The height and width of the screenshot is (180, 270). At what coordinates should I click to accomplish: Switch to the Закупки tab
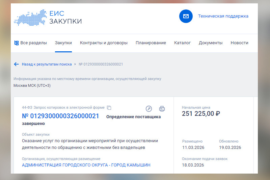click(63, 43)
